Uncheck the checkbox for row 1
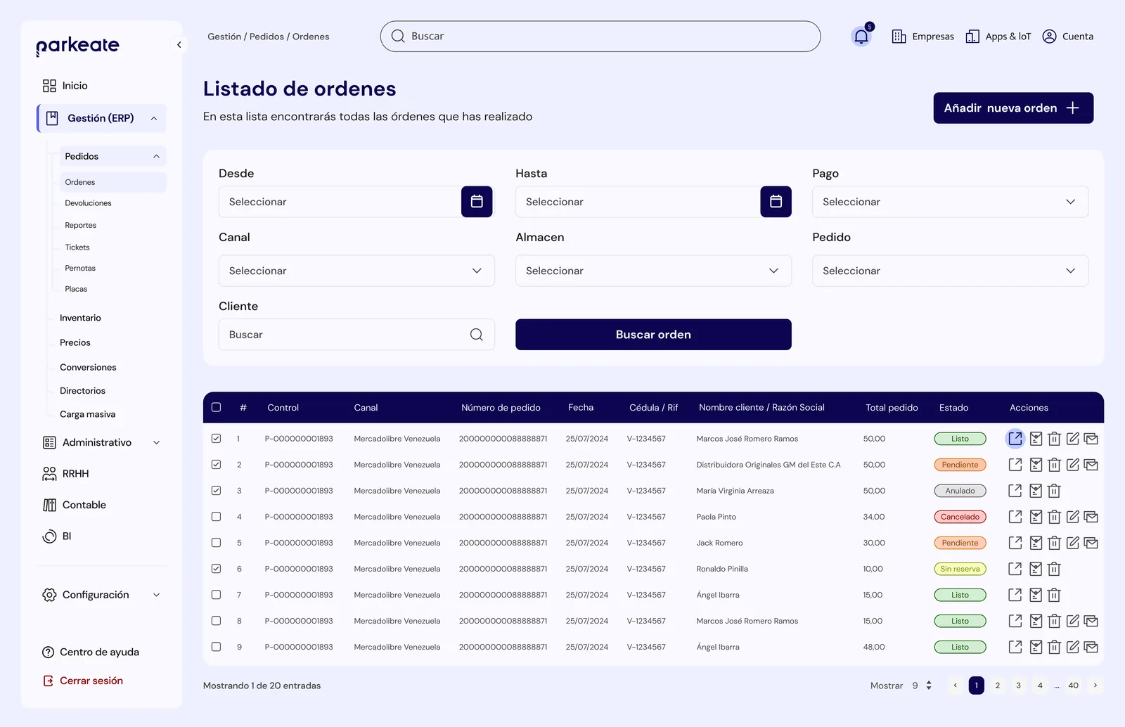This screenshot has height=727, width=1125. pos(216,438)
